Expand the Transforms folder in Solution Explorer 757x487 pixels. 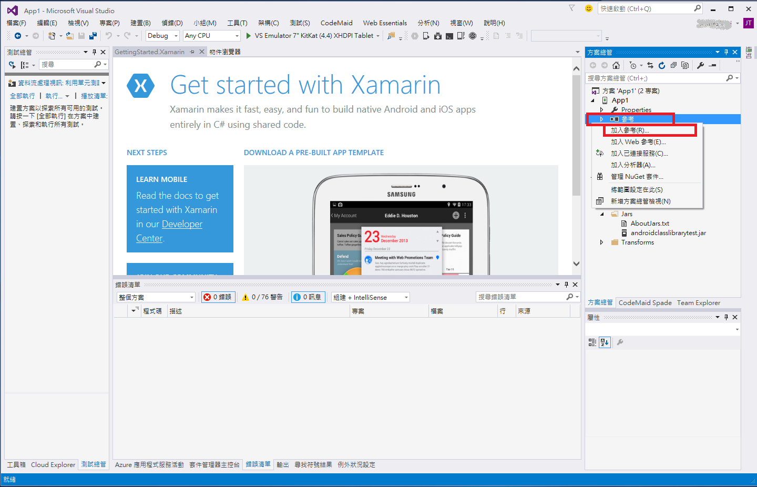pos(602,242)
